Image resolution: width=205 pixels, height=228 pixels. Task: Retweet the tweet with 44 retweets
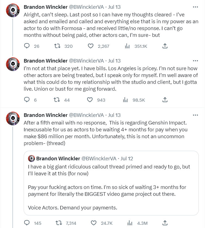[57, 100]
